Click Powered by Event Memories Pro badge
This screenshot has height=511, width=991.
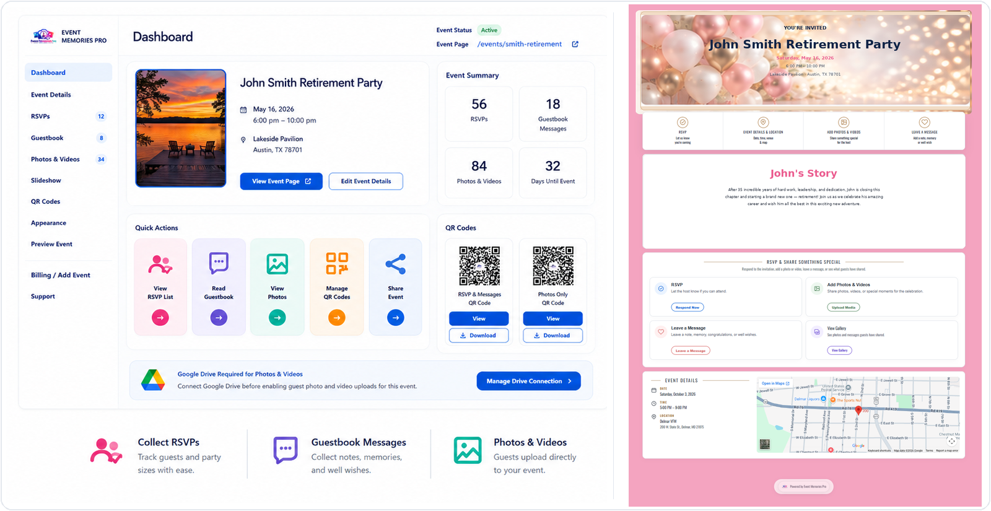click(804, 486)
